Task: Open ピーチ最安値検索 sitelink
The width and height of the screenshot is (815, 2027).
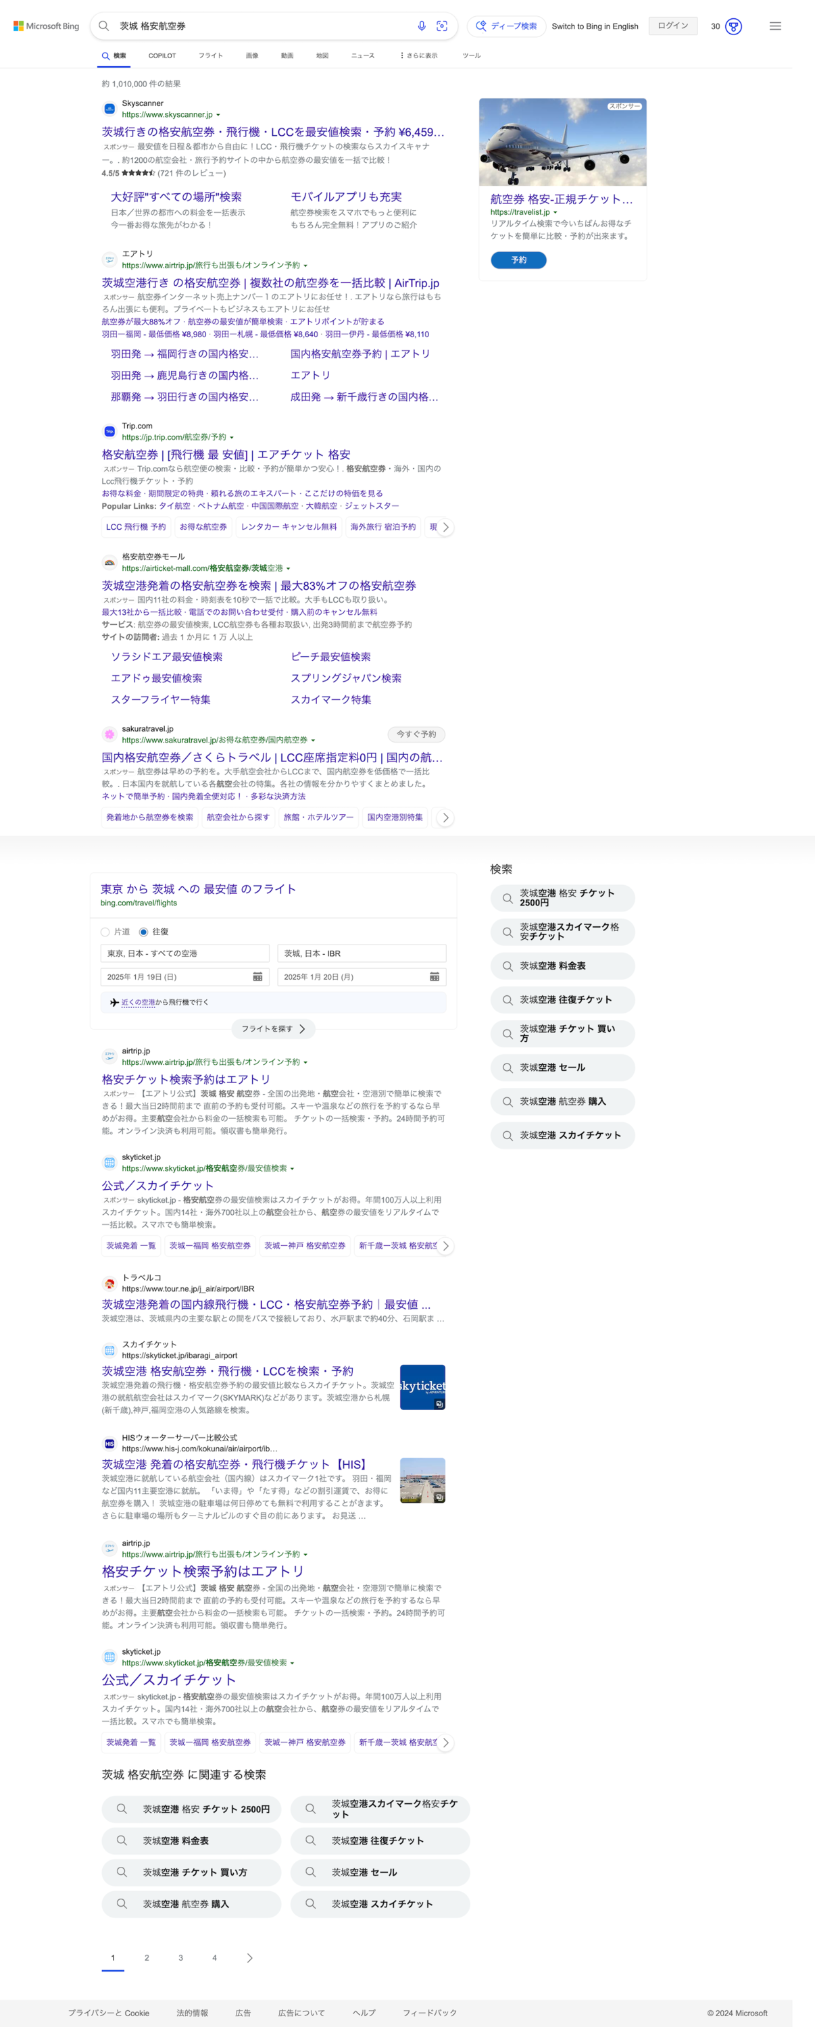Action: pyautogui.click(x=330, y=656)
